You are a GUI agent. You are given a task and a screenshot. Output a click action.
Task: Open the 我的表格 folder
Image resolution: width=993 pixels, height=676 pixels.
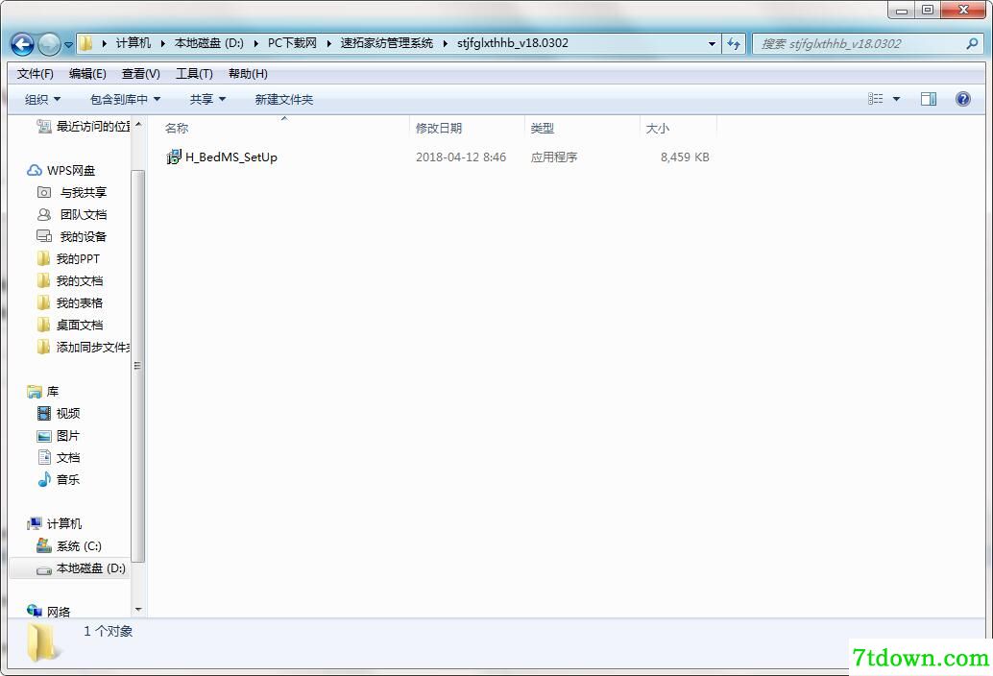(70, 303)
